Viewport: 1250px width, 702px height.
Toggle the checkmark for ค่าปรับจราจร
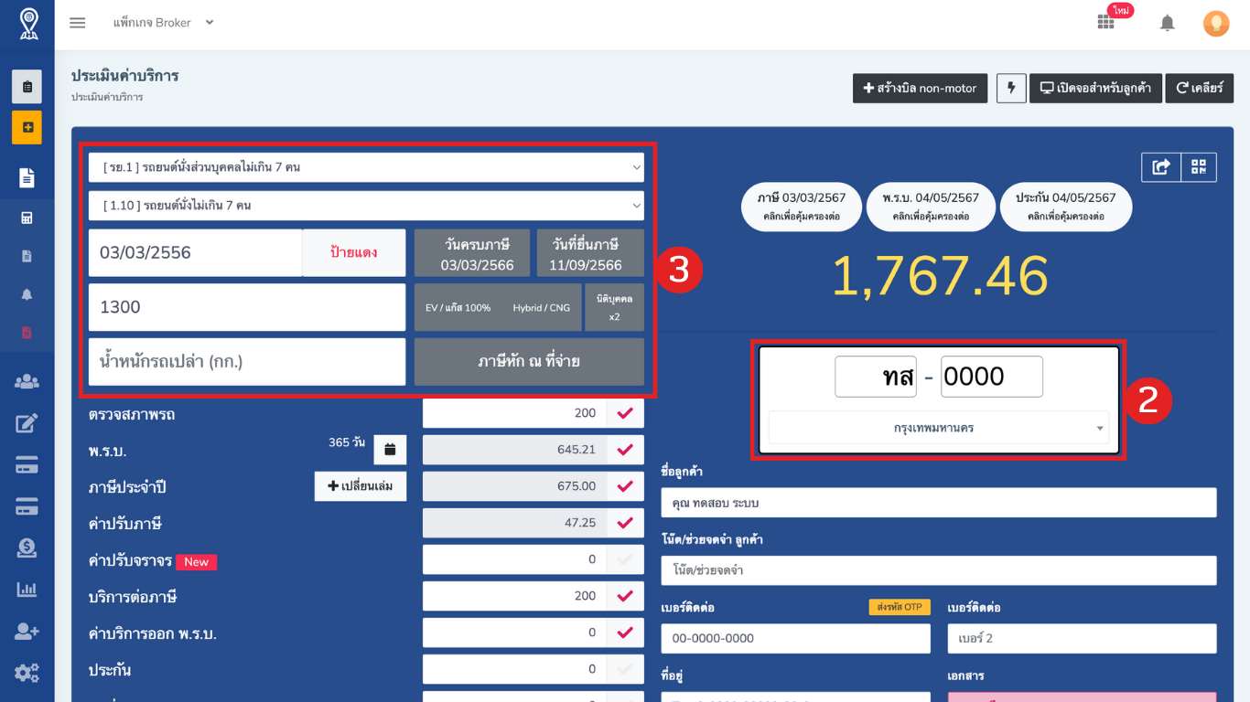(625, 559)
